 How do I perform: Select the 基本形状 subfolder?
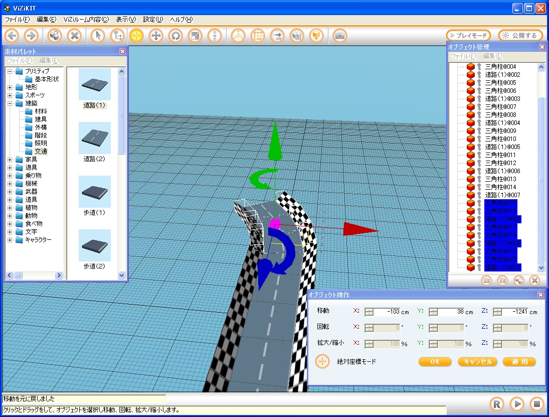(x=47, y=79)
